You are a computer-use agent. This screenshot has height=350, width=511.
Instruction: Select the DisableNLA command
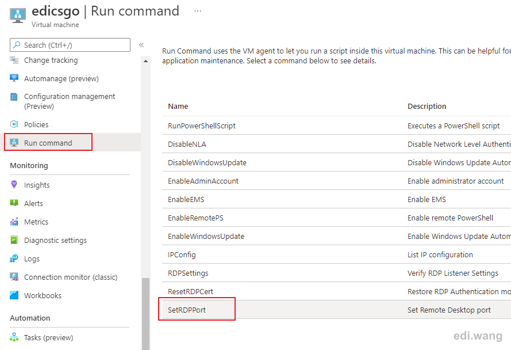click(x=187, y=144)
